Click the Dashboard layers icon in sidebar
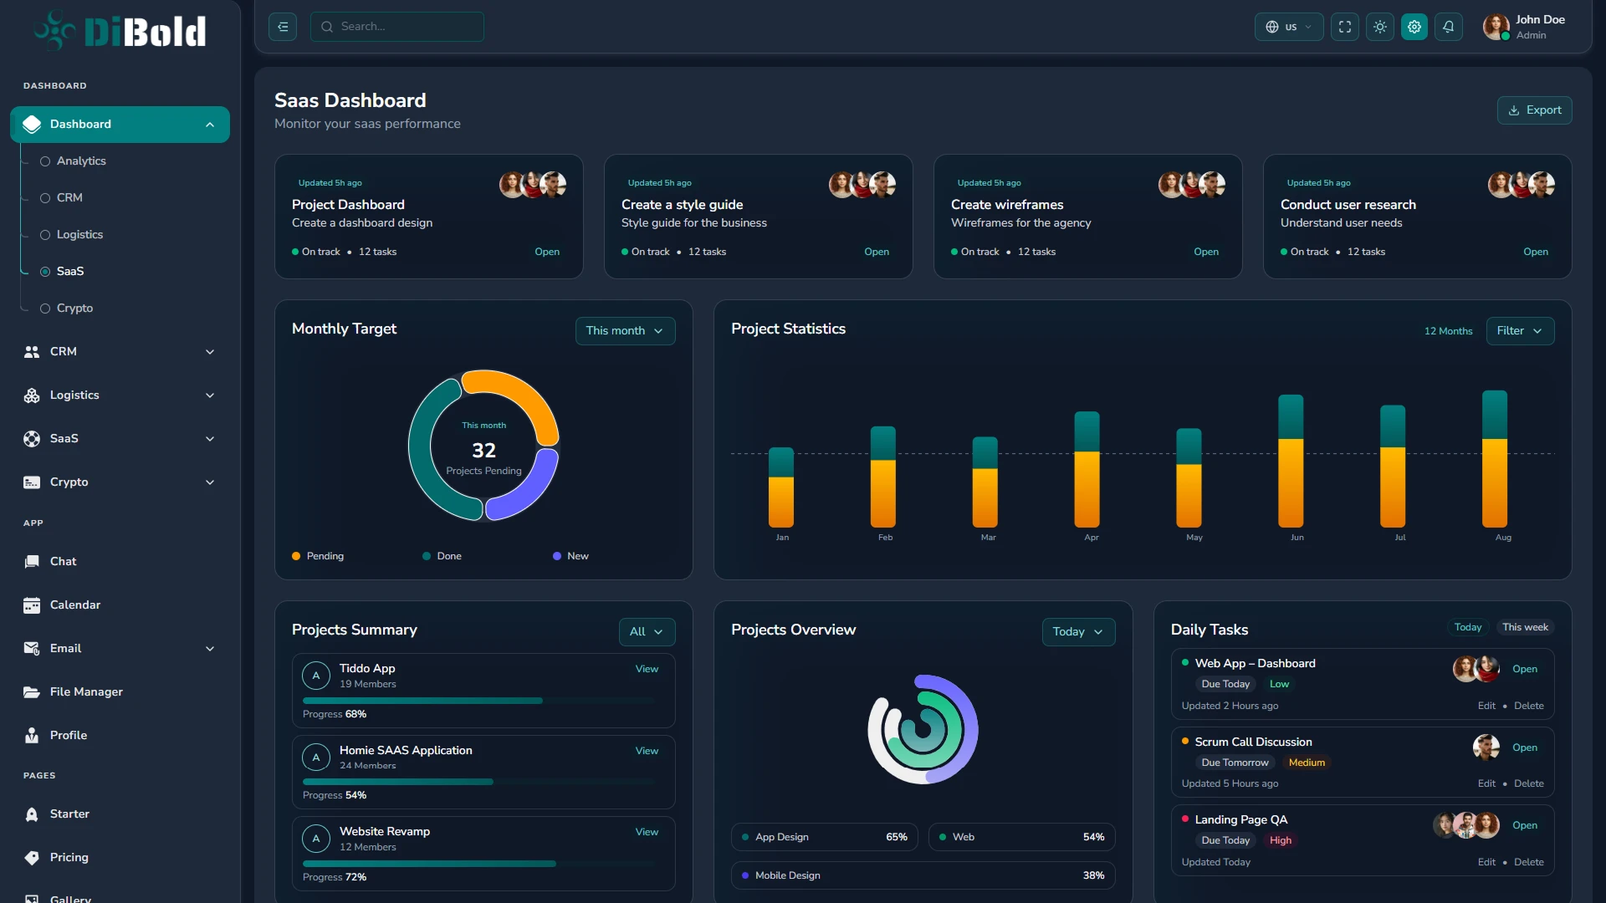1606x903 pixels. click(x=32, y=125)
